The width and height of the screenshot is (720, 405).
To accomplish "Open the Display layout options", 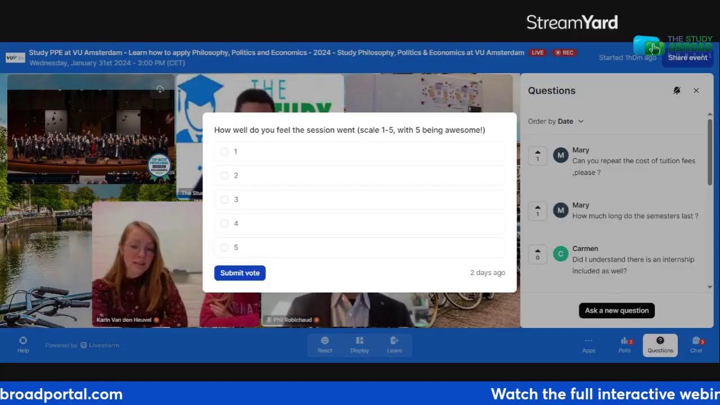I will pyautogui.click(x=359, y=345).
